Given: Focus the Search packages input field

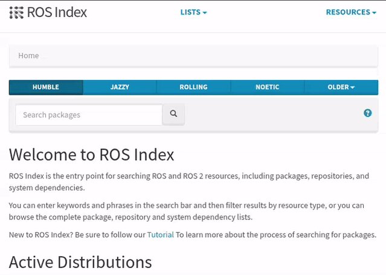Looking at the screenshot, I should (x=89, y=115).
